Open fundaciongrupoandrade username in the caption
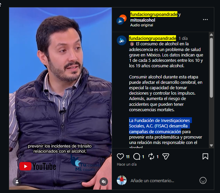 pyautogui.click(x=153, y=38)
